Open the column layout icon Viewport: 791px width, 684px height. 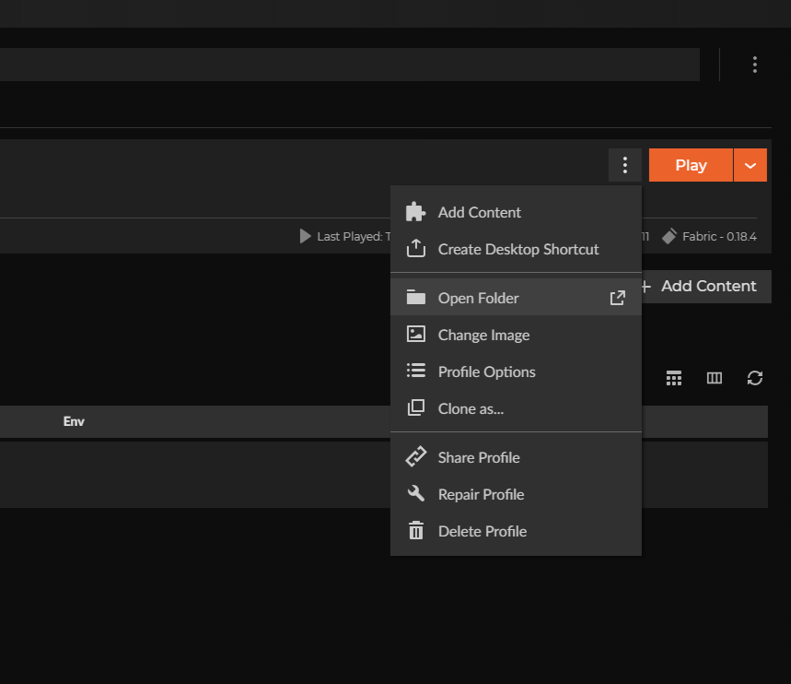coord(714,378)
